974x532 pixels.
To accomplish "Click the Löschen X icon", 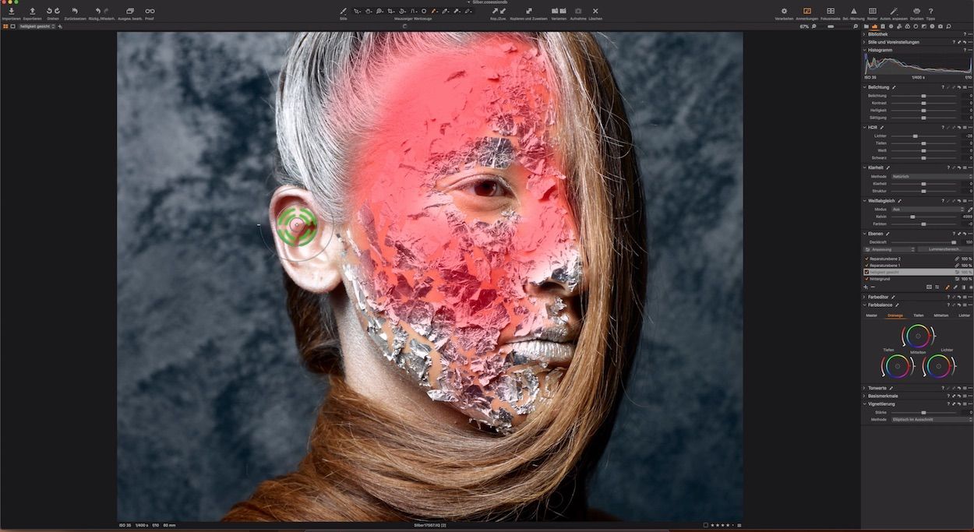I will 595,11.
